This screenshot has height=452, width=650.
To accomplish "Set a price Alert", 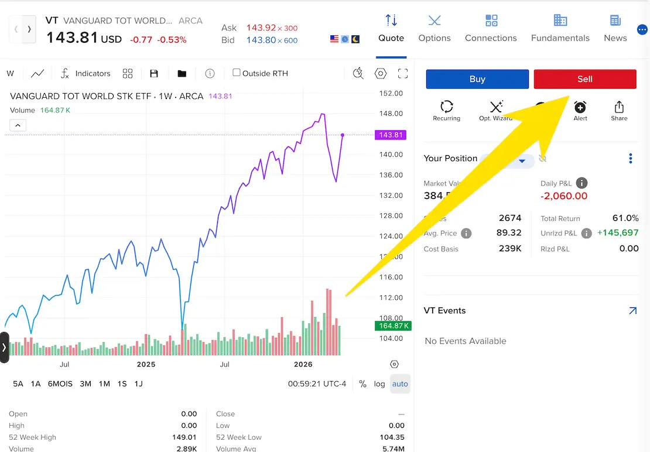I will pos(580,110).
